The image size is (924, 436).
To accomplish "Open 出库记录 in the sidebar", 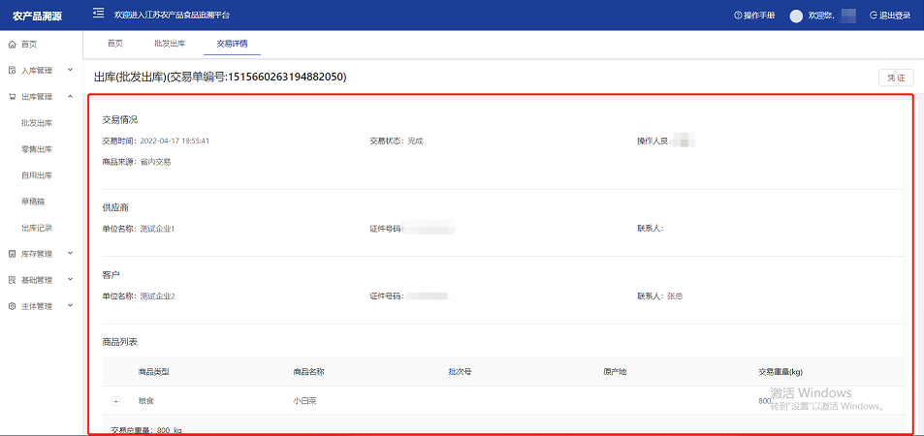I will (37, 228).
